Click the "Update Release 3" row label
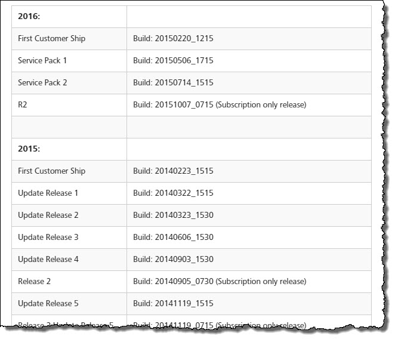Screen dimensions: 395x339 pyautogui.click(x=48, y=237)
